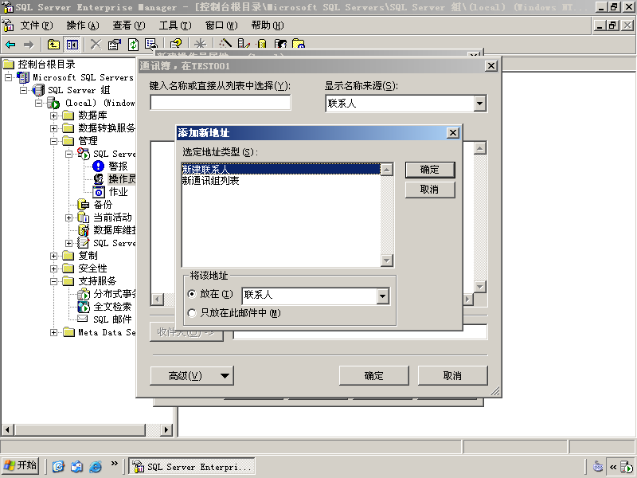
Task: Click tree pane horizontal scrollbar left arrow
Action: point(8,429)
